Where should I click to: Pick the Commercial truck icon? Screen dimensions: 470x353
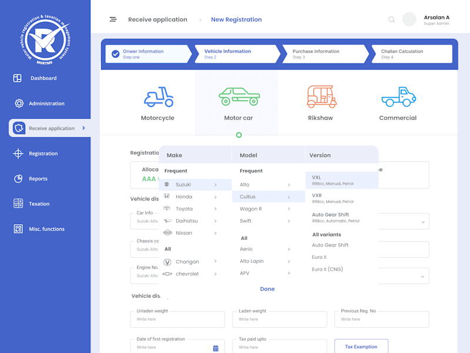click(399, 96)
